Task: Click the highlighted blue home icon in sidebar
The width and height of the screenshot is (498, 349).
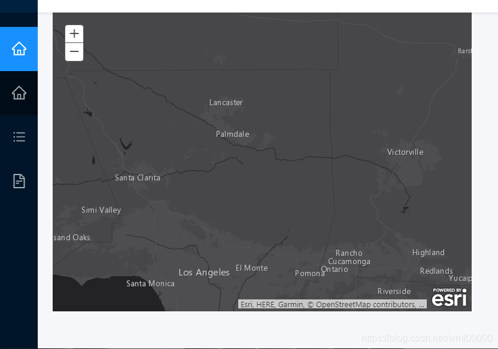Action: point(19,49)
